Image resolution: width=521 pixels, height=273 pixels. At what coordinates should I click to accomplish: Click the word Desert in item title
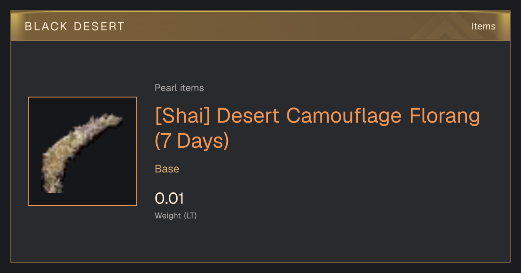coord(249,116)
